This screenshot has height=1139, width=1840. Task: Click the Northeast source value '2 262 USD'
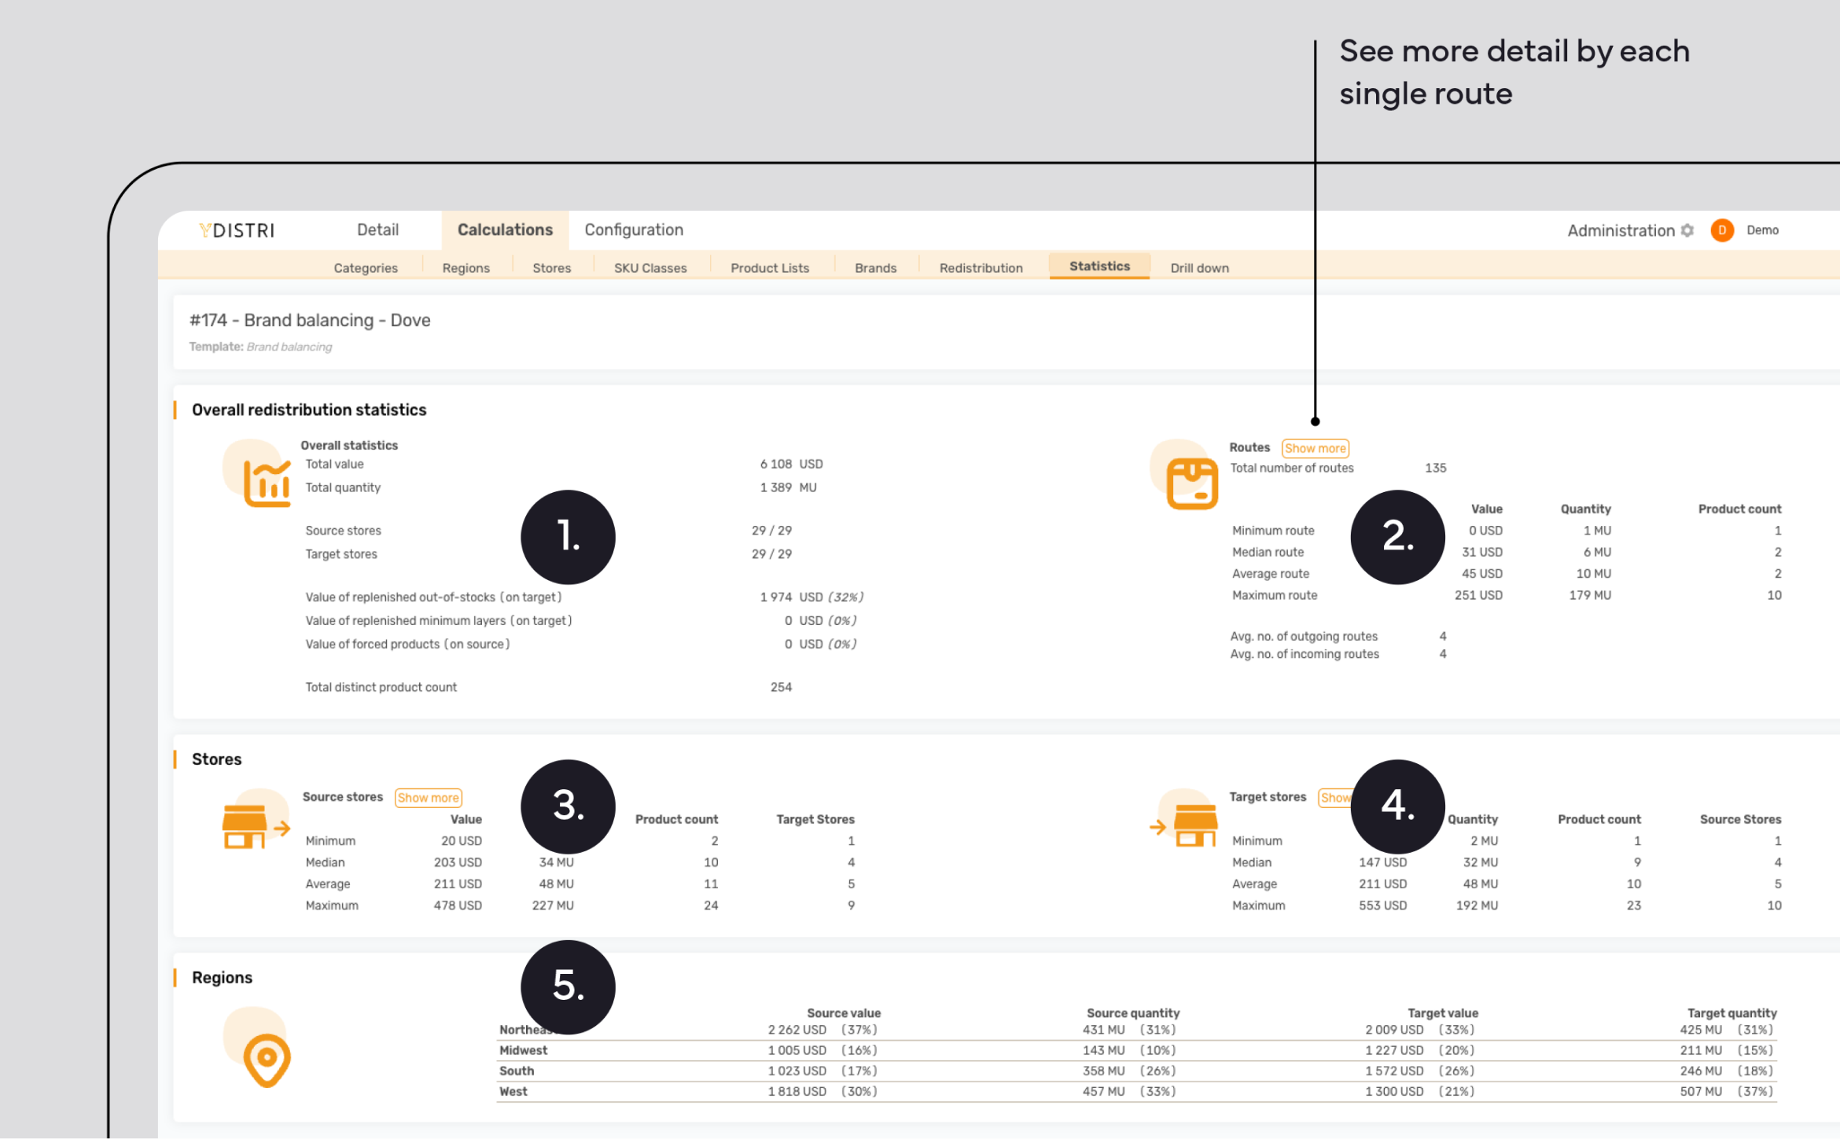[797, 1030]
